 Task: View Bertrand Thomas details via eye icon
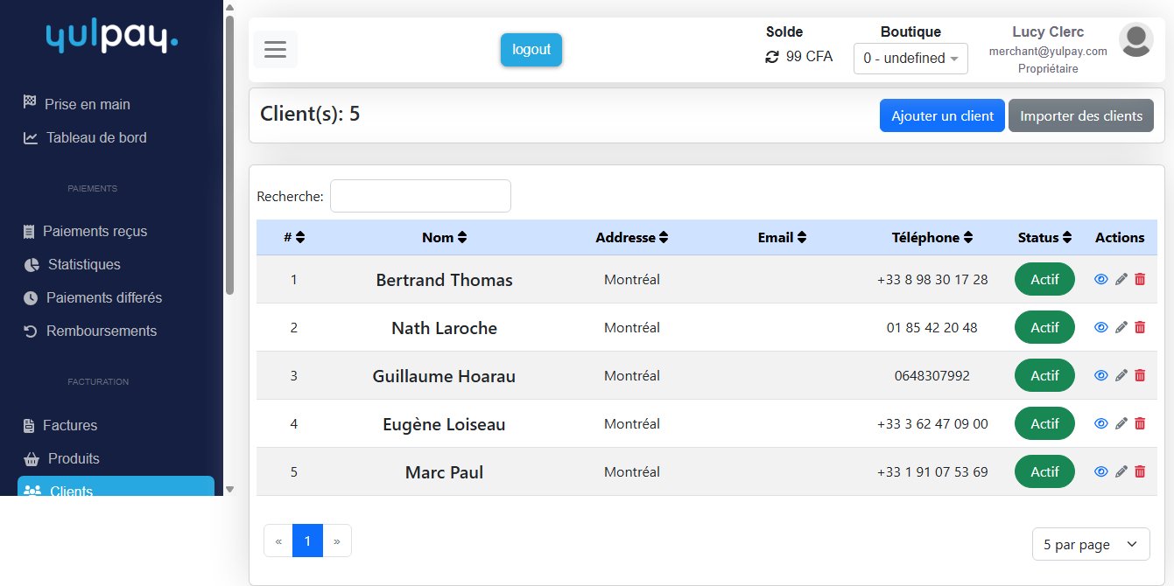point(1101,279)
